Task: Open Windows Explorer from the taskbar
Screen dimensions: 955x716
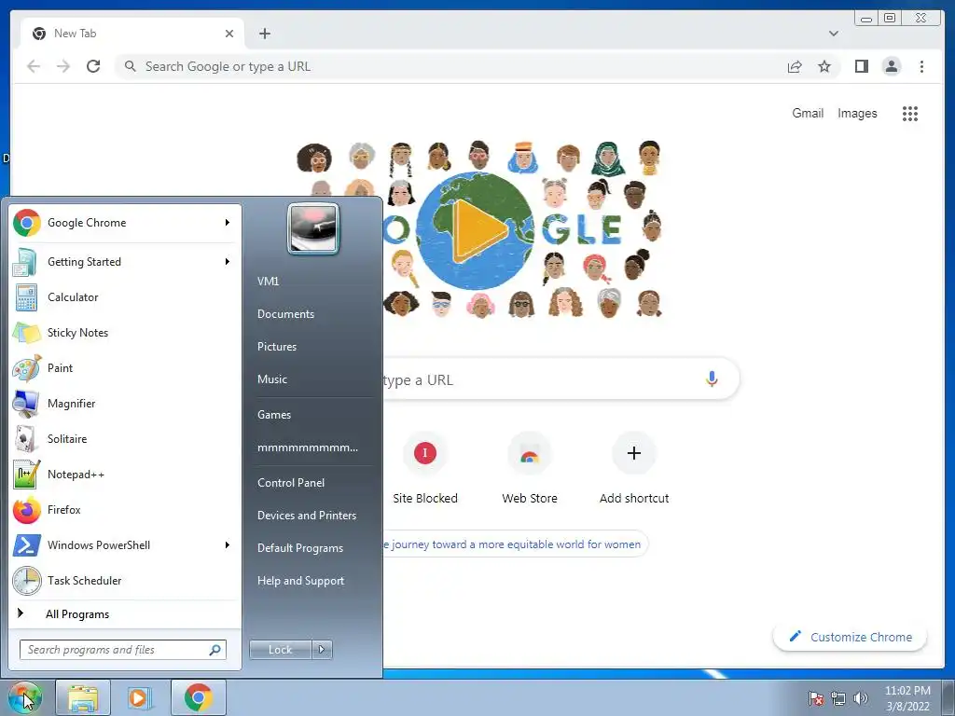Action: (83, 697)
